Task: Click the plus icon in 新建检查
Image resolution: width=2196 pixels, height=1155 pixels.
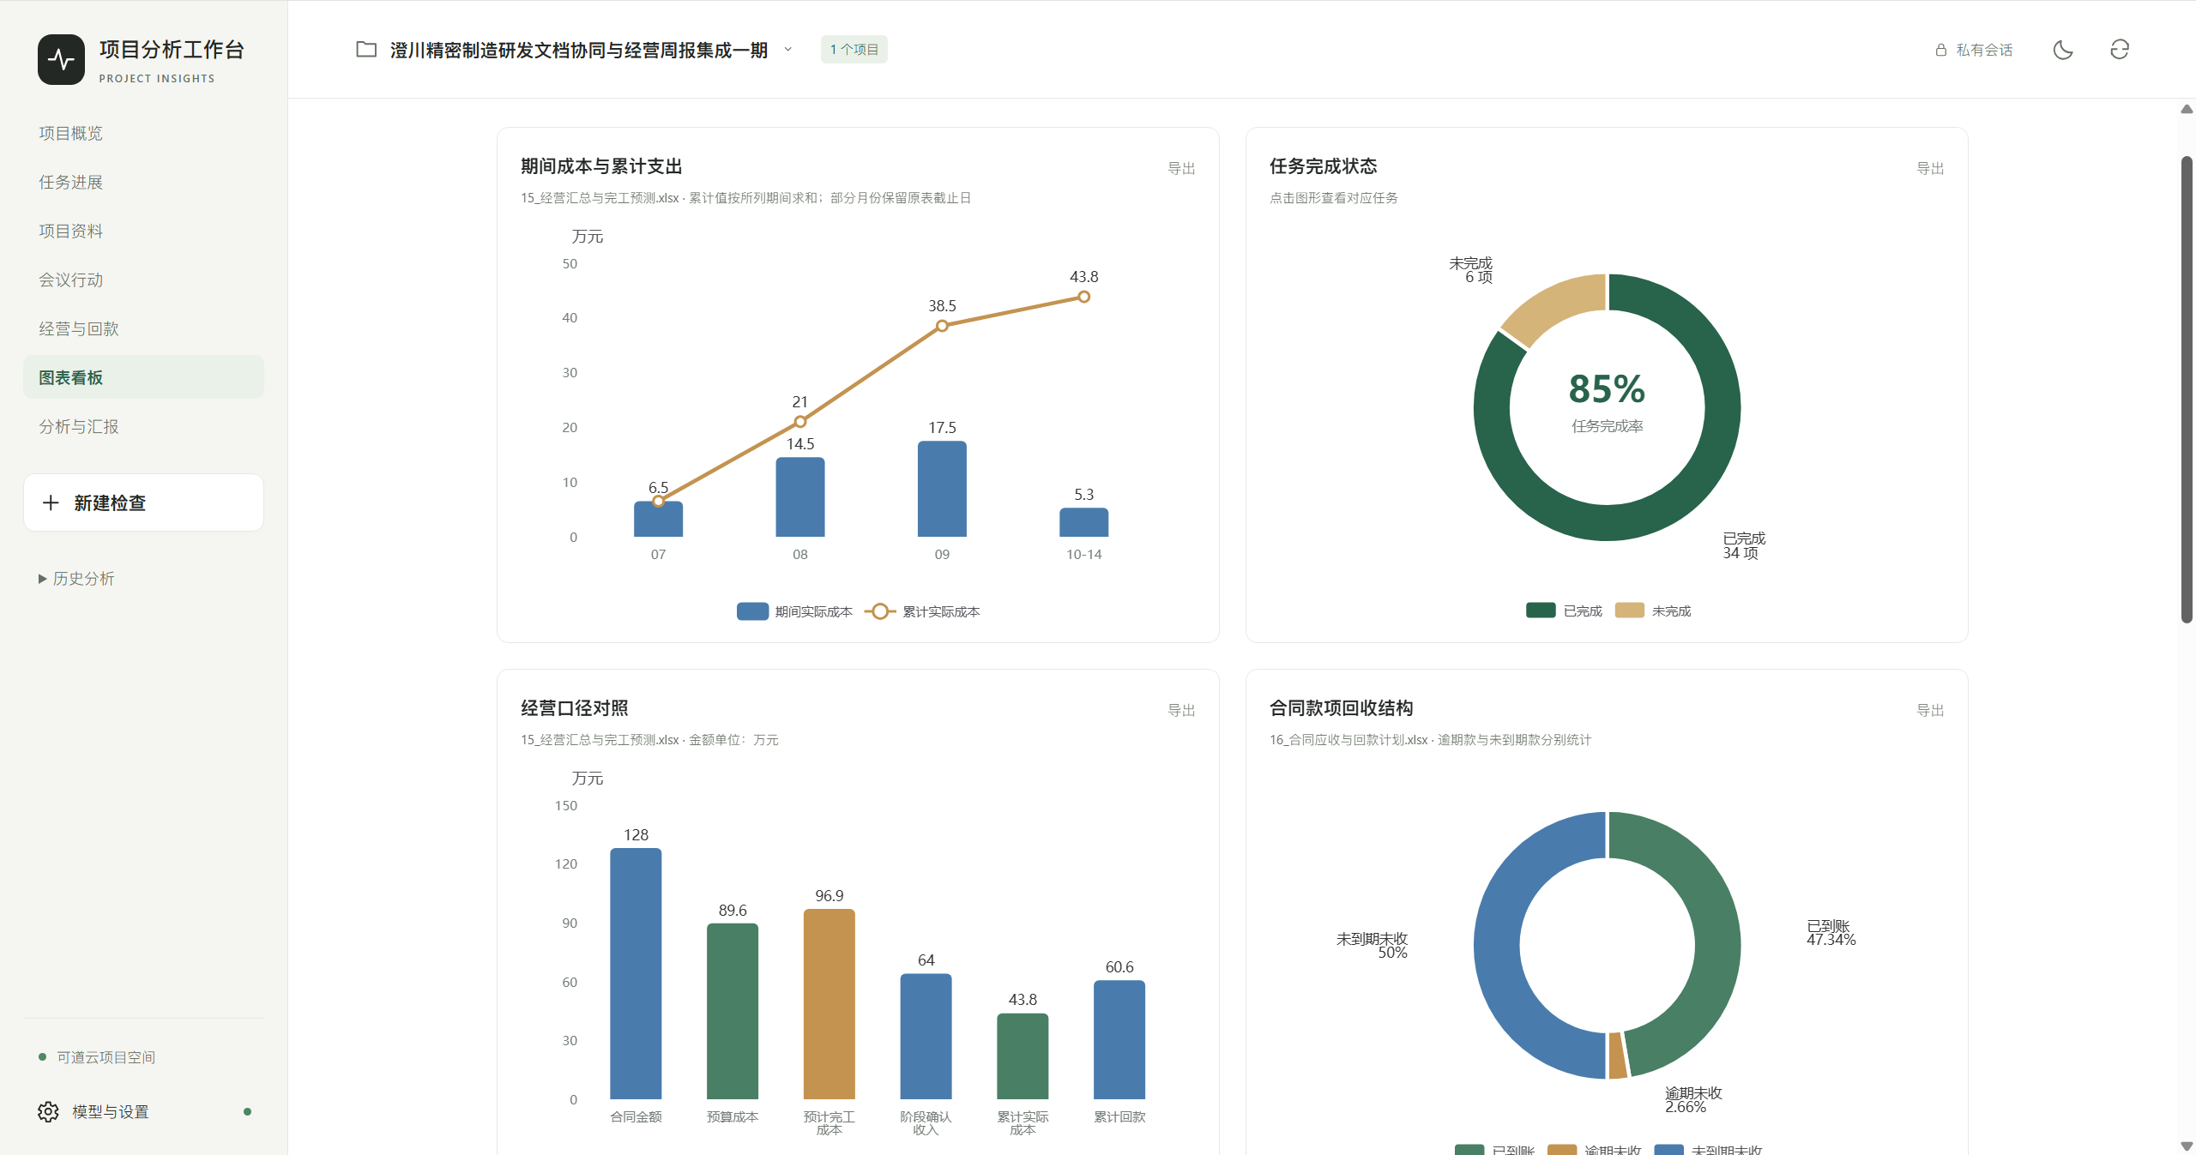Action: pos(51,502)
